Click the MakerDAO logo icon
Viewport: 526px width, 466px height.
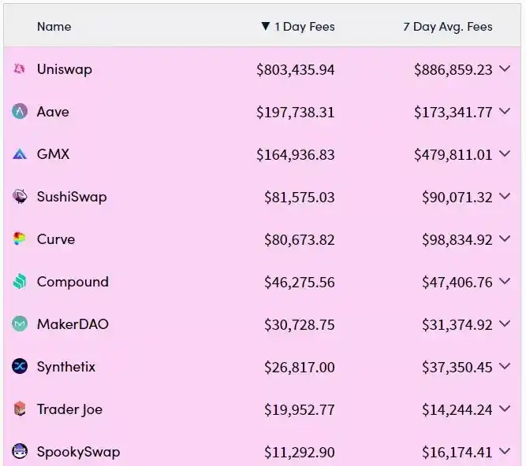click(20, 324)
